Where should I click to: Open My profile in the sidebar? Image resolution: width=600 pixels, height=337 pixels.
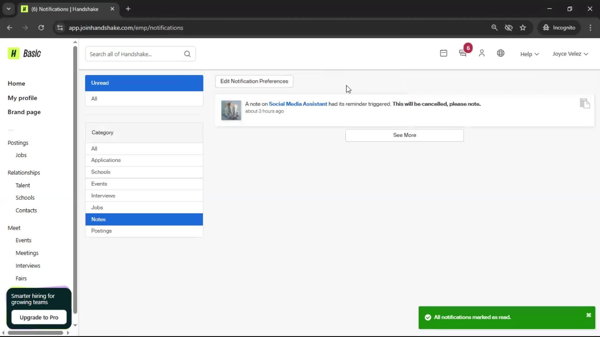pos(22,98)
